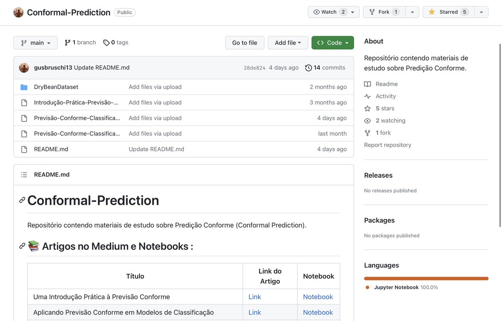The image size is (502, 321).
Task: Expand the Fork options dropdown arrow
Action: (x=412, y=12)
